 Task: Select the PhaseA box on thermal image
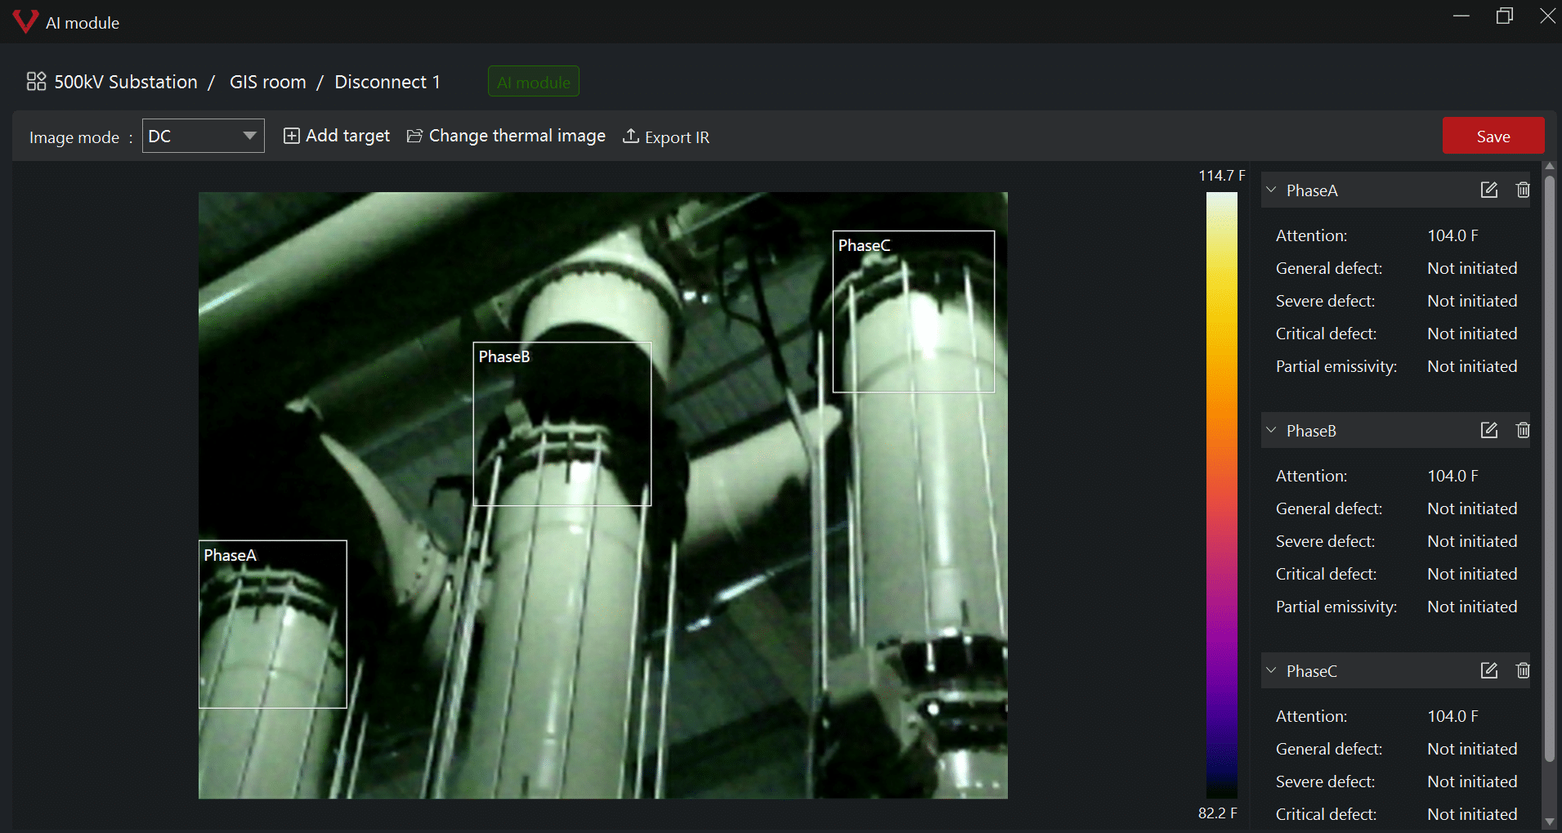[272, 624]
